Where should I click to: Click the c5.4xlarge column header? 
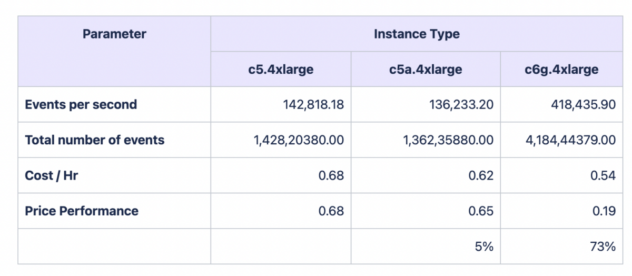point(281,70)
